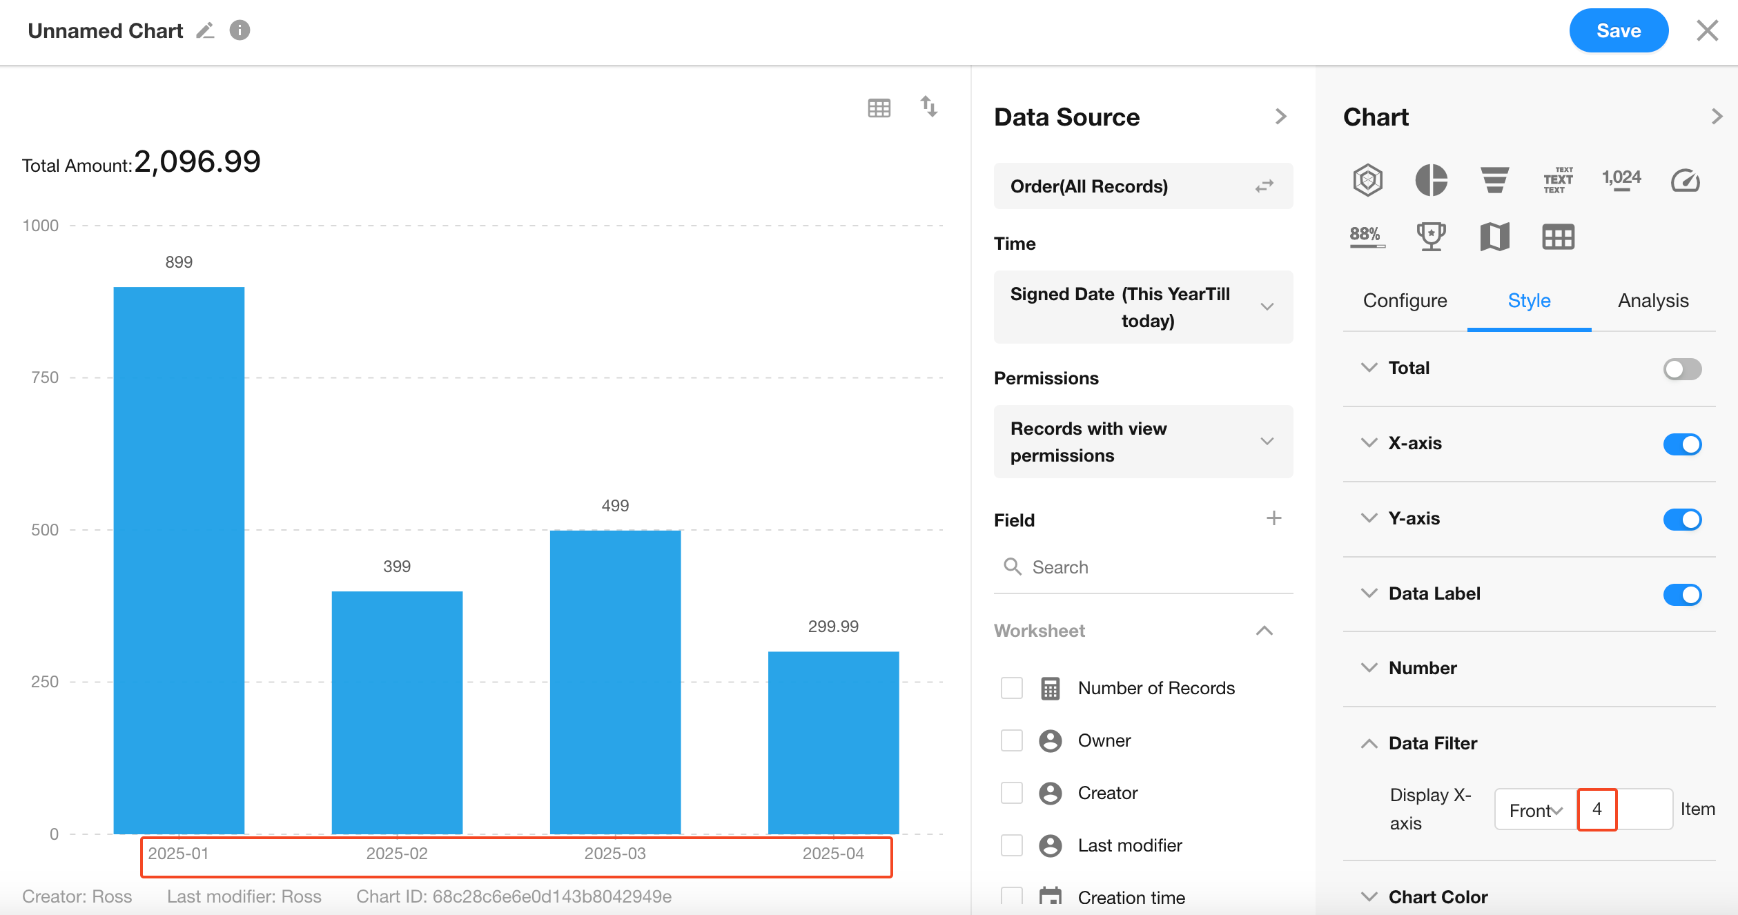The image size is (1738, 915).
Task: Open Records with view permissions dropdown
Action: [x=1142, y=442]
